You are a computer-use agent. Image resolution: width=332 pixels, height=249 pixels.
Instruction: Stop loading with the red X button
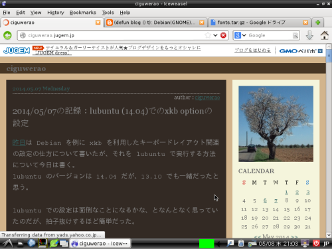[223, 35]
